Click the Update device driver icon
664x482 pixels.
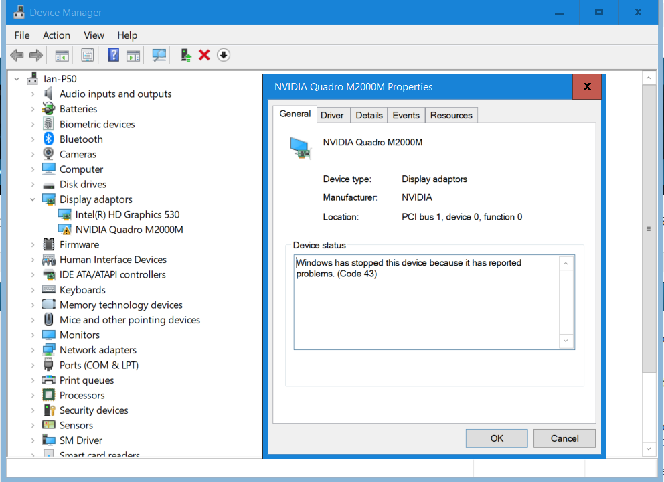click(x=186, y=55)
